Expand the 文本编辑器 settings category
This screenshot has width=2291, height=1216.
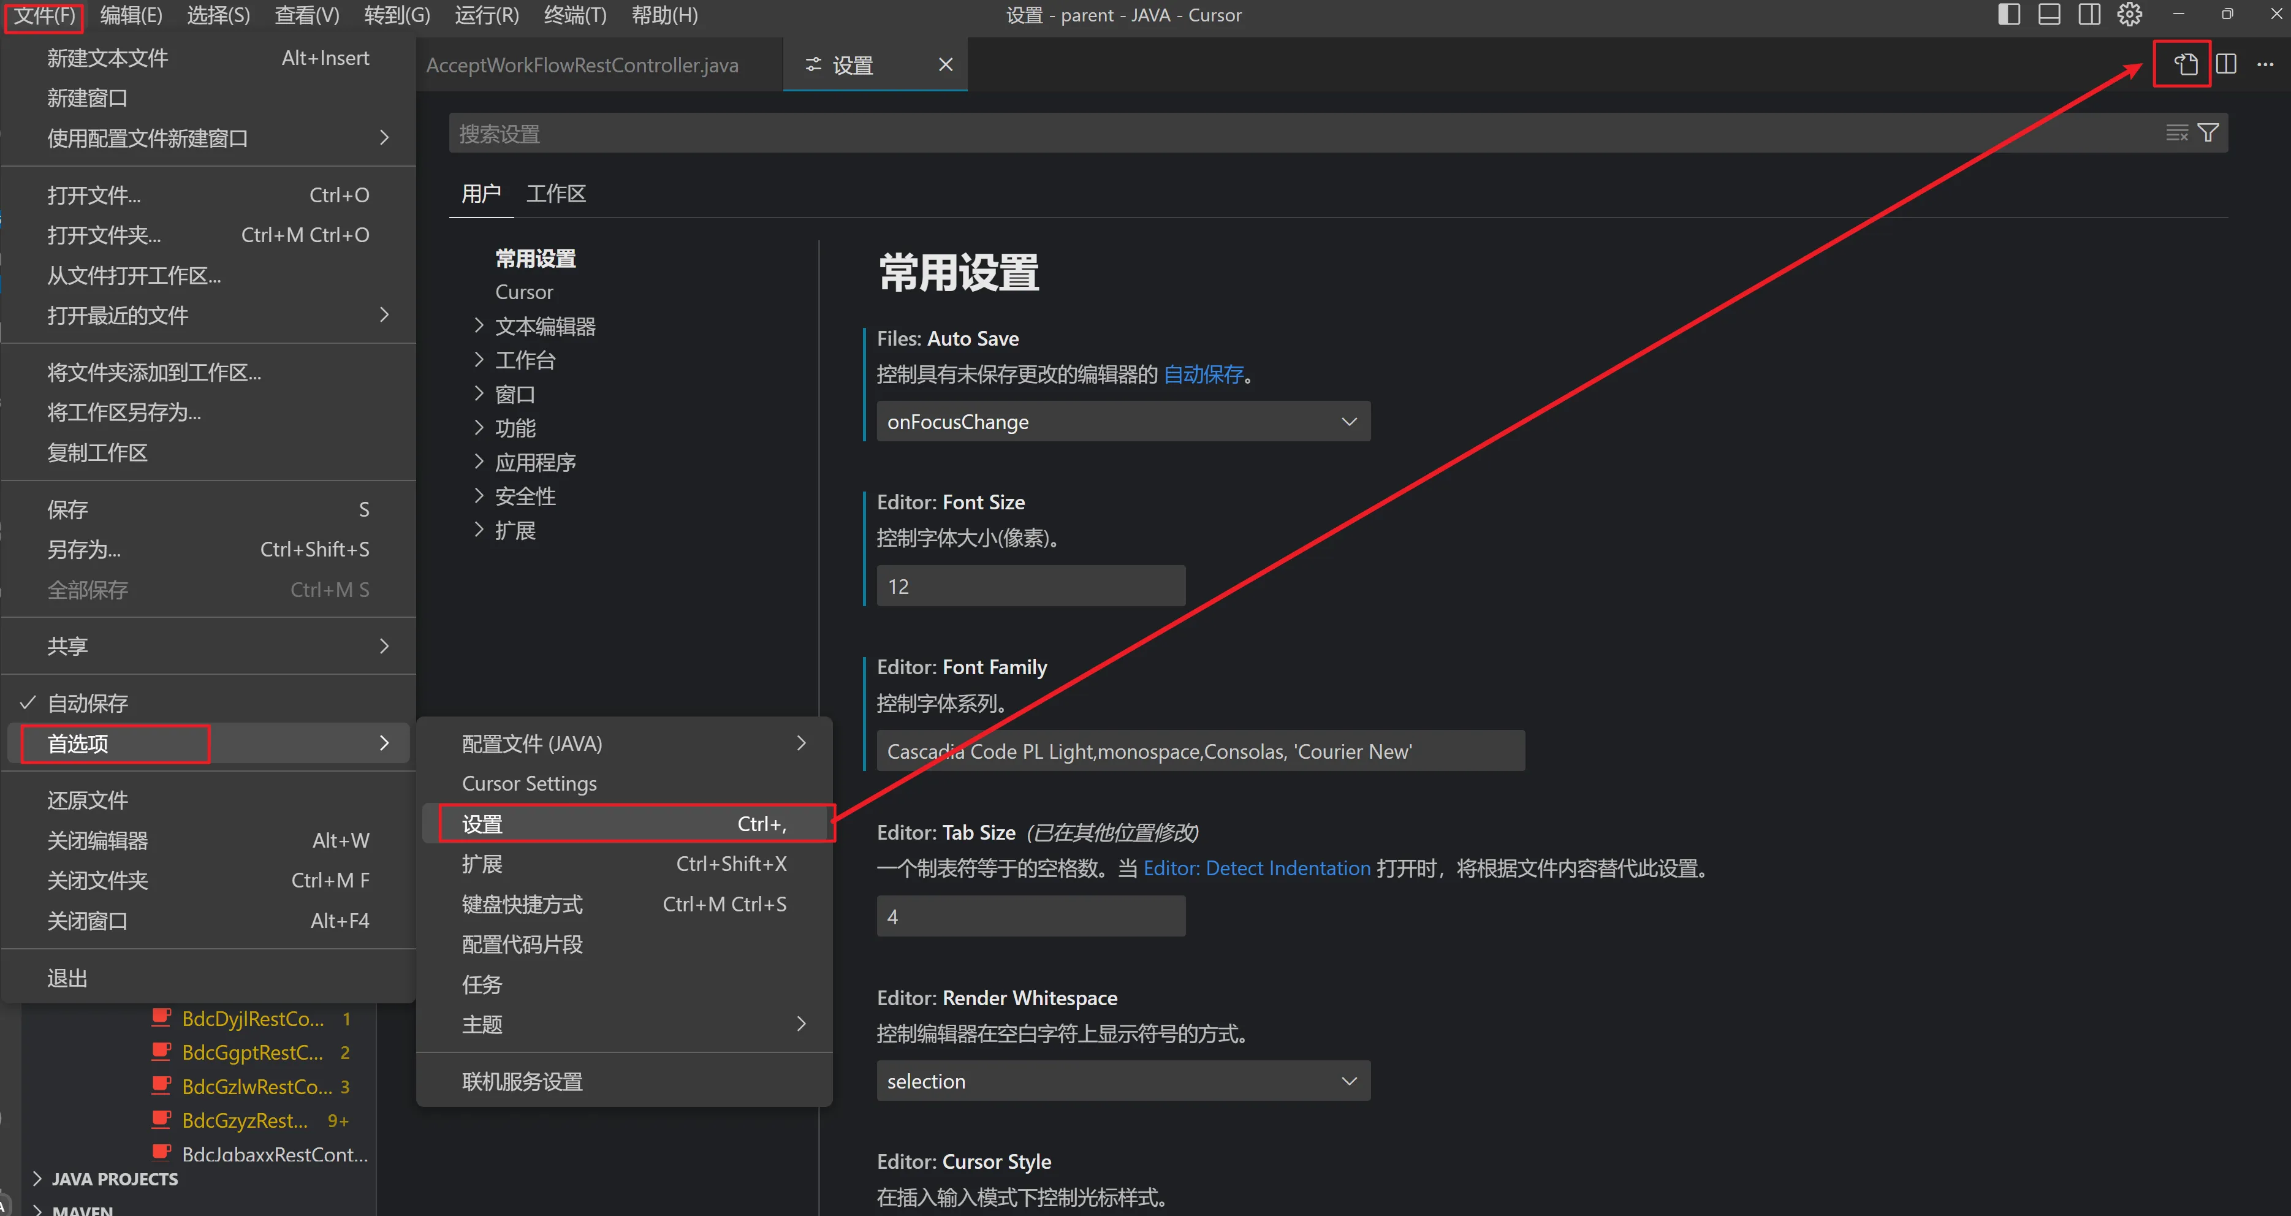pos(544,327)
